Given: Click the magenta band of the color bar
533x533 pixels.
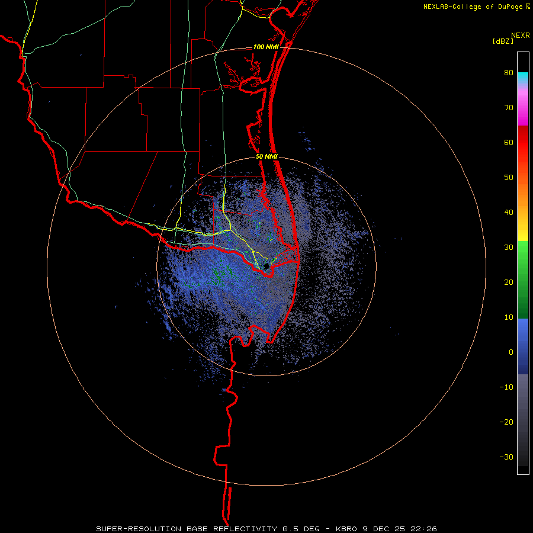Looking at the screenshot, I should pos(523,107).
